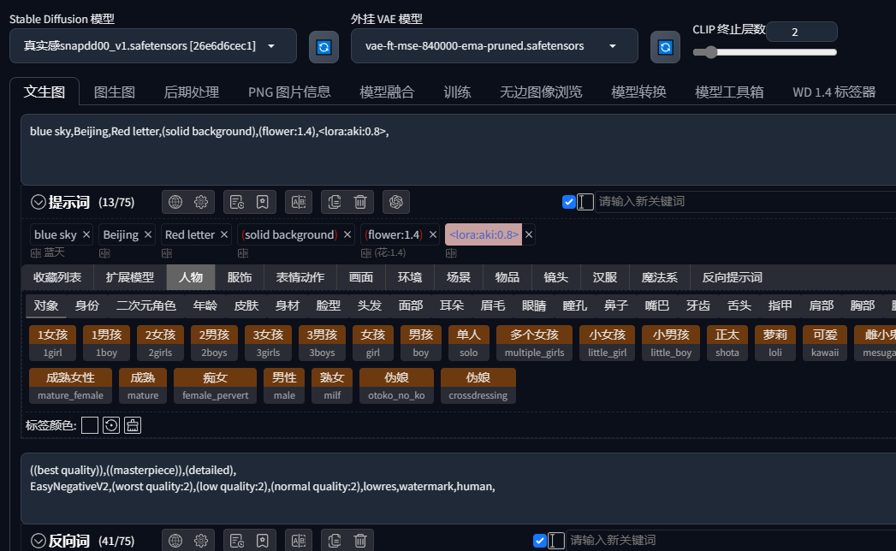Open the globe language icon beside 提示词
This screenshot has height=551, width=896.
[175, 202]
